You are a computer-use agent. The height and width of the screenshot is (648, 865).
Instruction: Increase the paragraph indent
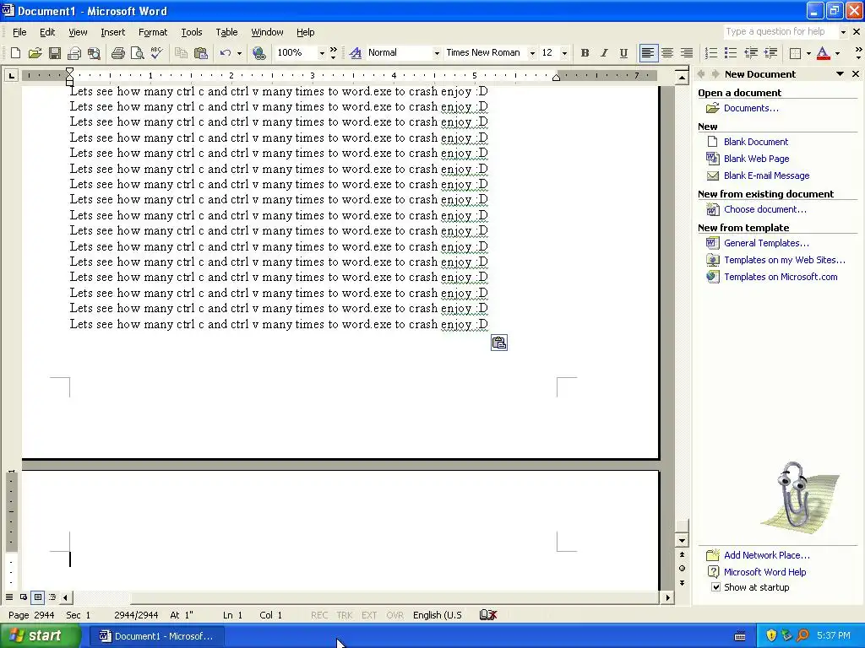pyautogui.click(x=770, y=53)
